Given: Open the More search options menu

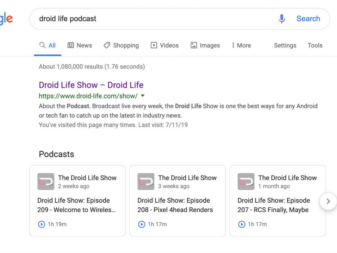Looking at the screenshot, I should click(241, 46).
